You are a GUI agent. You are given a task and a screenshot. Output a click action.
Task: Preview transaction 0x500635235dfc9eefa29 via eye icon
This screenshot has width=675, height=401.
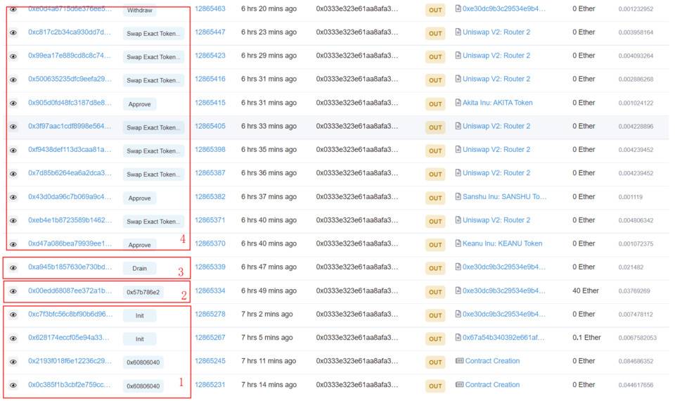[x=13, y=79]
